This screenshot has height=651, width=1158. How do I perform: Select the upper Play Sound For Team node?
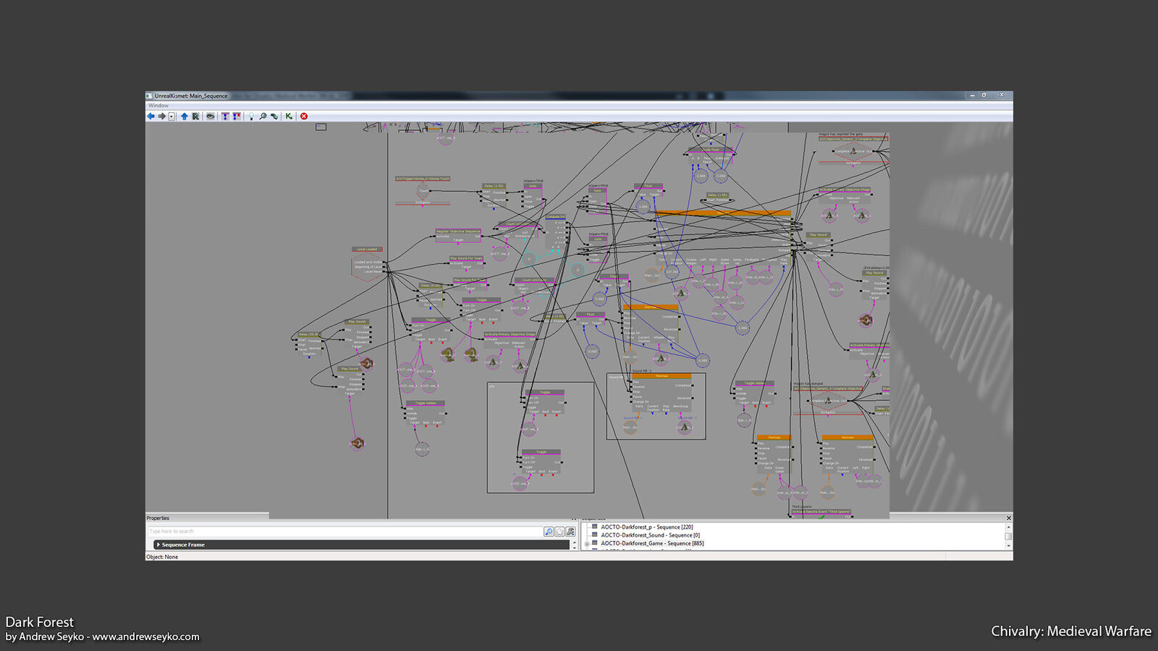click(x=466, y=262)
